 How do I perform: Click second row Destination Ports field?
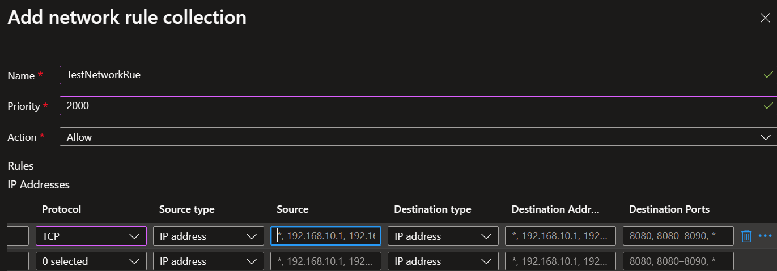tap(678, 261)
